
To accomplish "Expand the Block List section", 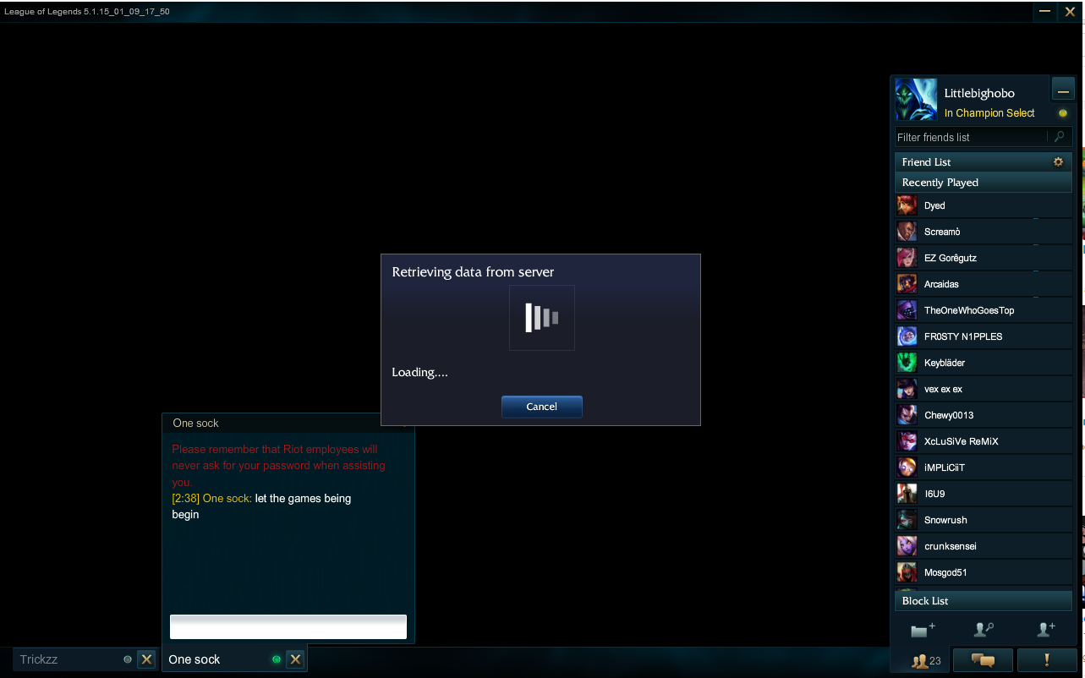I will [984, 601].
